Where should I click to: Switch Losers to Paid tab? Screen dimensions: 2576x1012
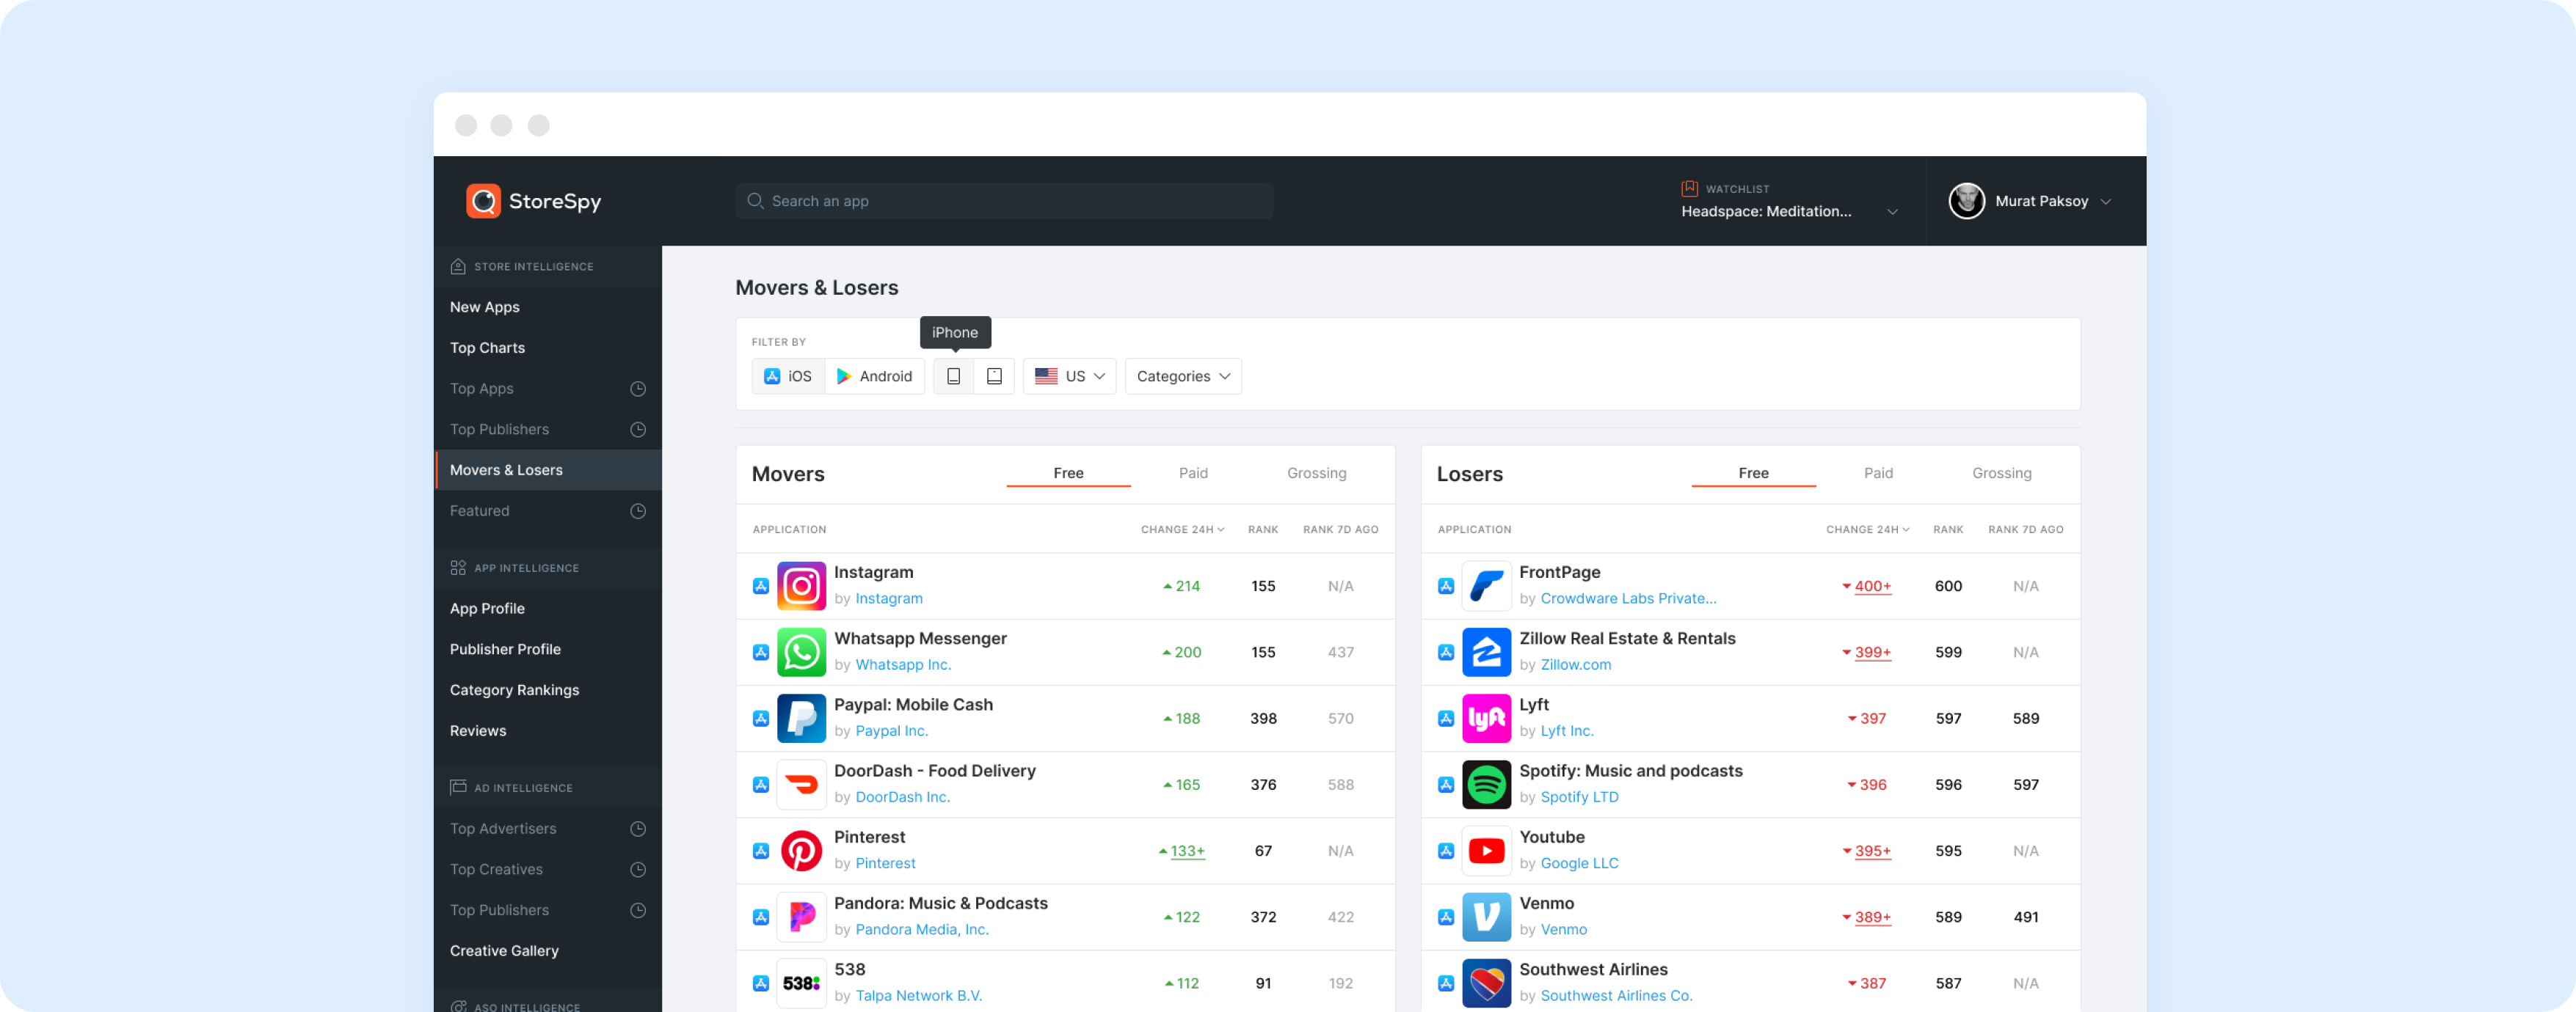[x=1878, y=472]
